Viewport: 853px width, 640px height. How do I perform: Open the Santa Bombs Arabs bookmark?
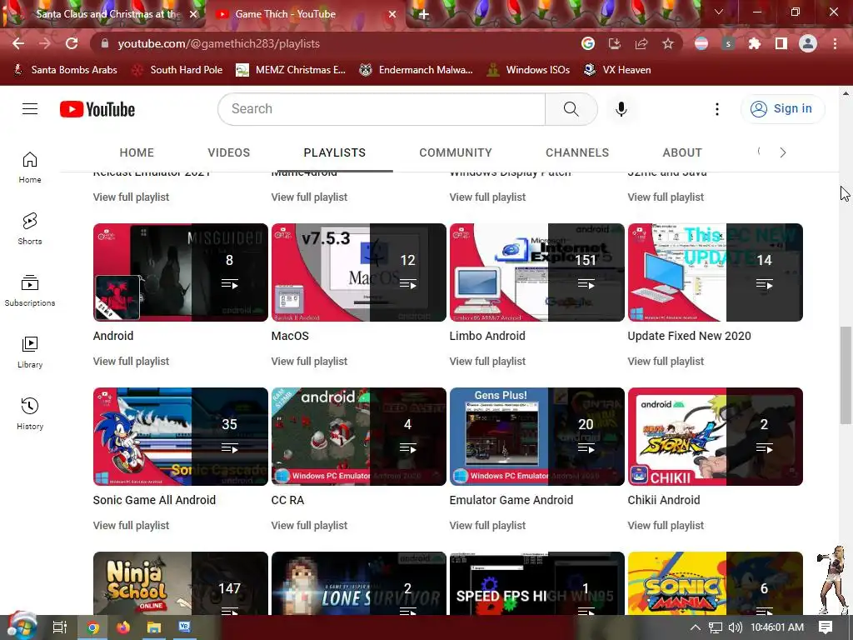click(x=65, y=70)
